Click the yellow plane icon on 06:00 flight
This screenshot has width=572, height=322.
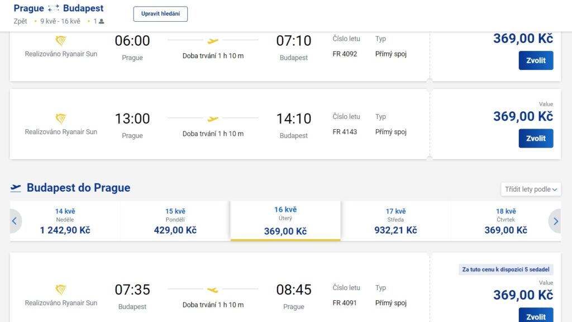pos(213,41)
